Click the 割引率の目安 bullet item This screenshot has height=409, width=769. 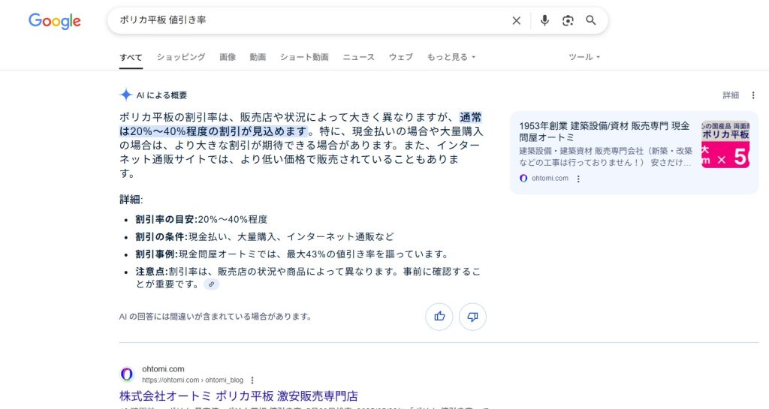(201, 219)
